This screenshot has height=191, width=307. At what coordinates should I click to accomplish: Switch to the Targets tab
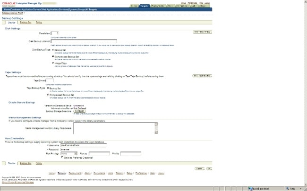[x=145, y=6]
